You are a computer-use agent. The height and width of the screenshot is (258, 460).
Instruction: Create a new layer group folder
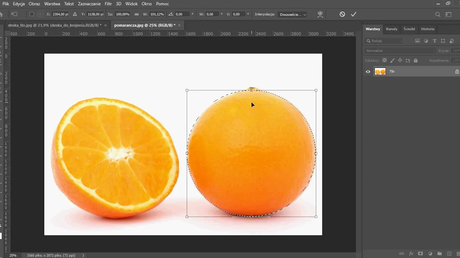click(439, 253)
